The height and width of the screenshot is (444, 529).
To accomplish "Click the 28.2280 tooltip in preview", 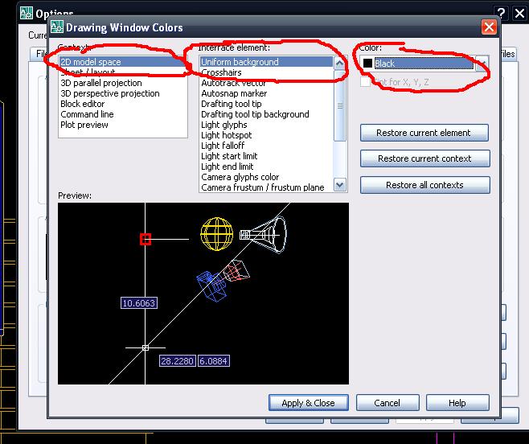I will click(177, 361).
